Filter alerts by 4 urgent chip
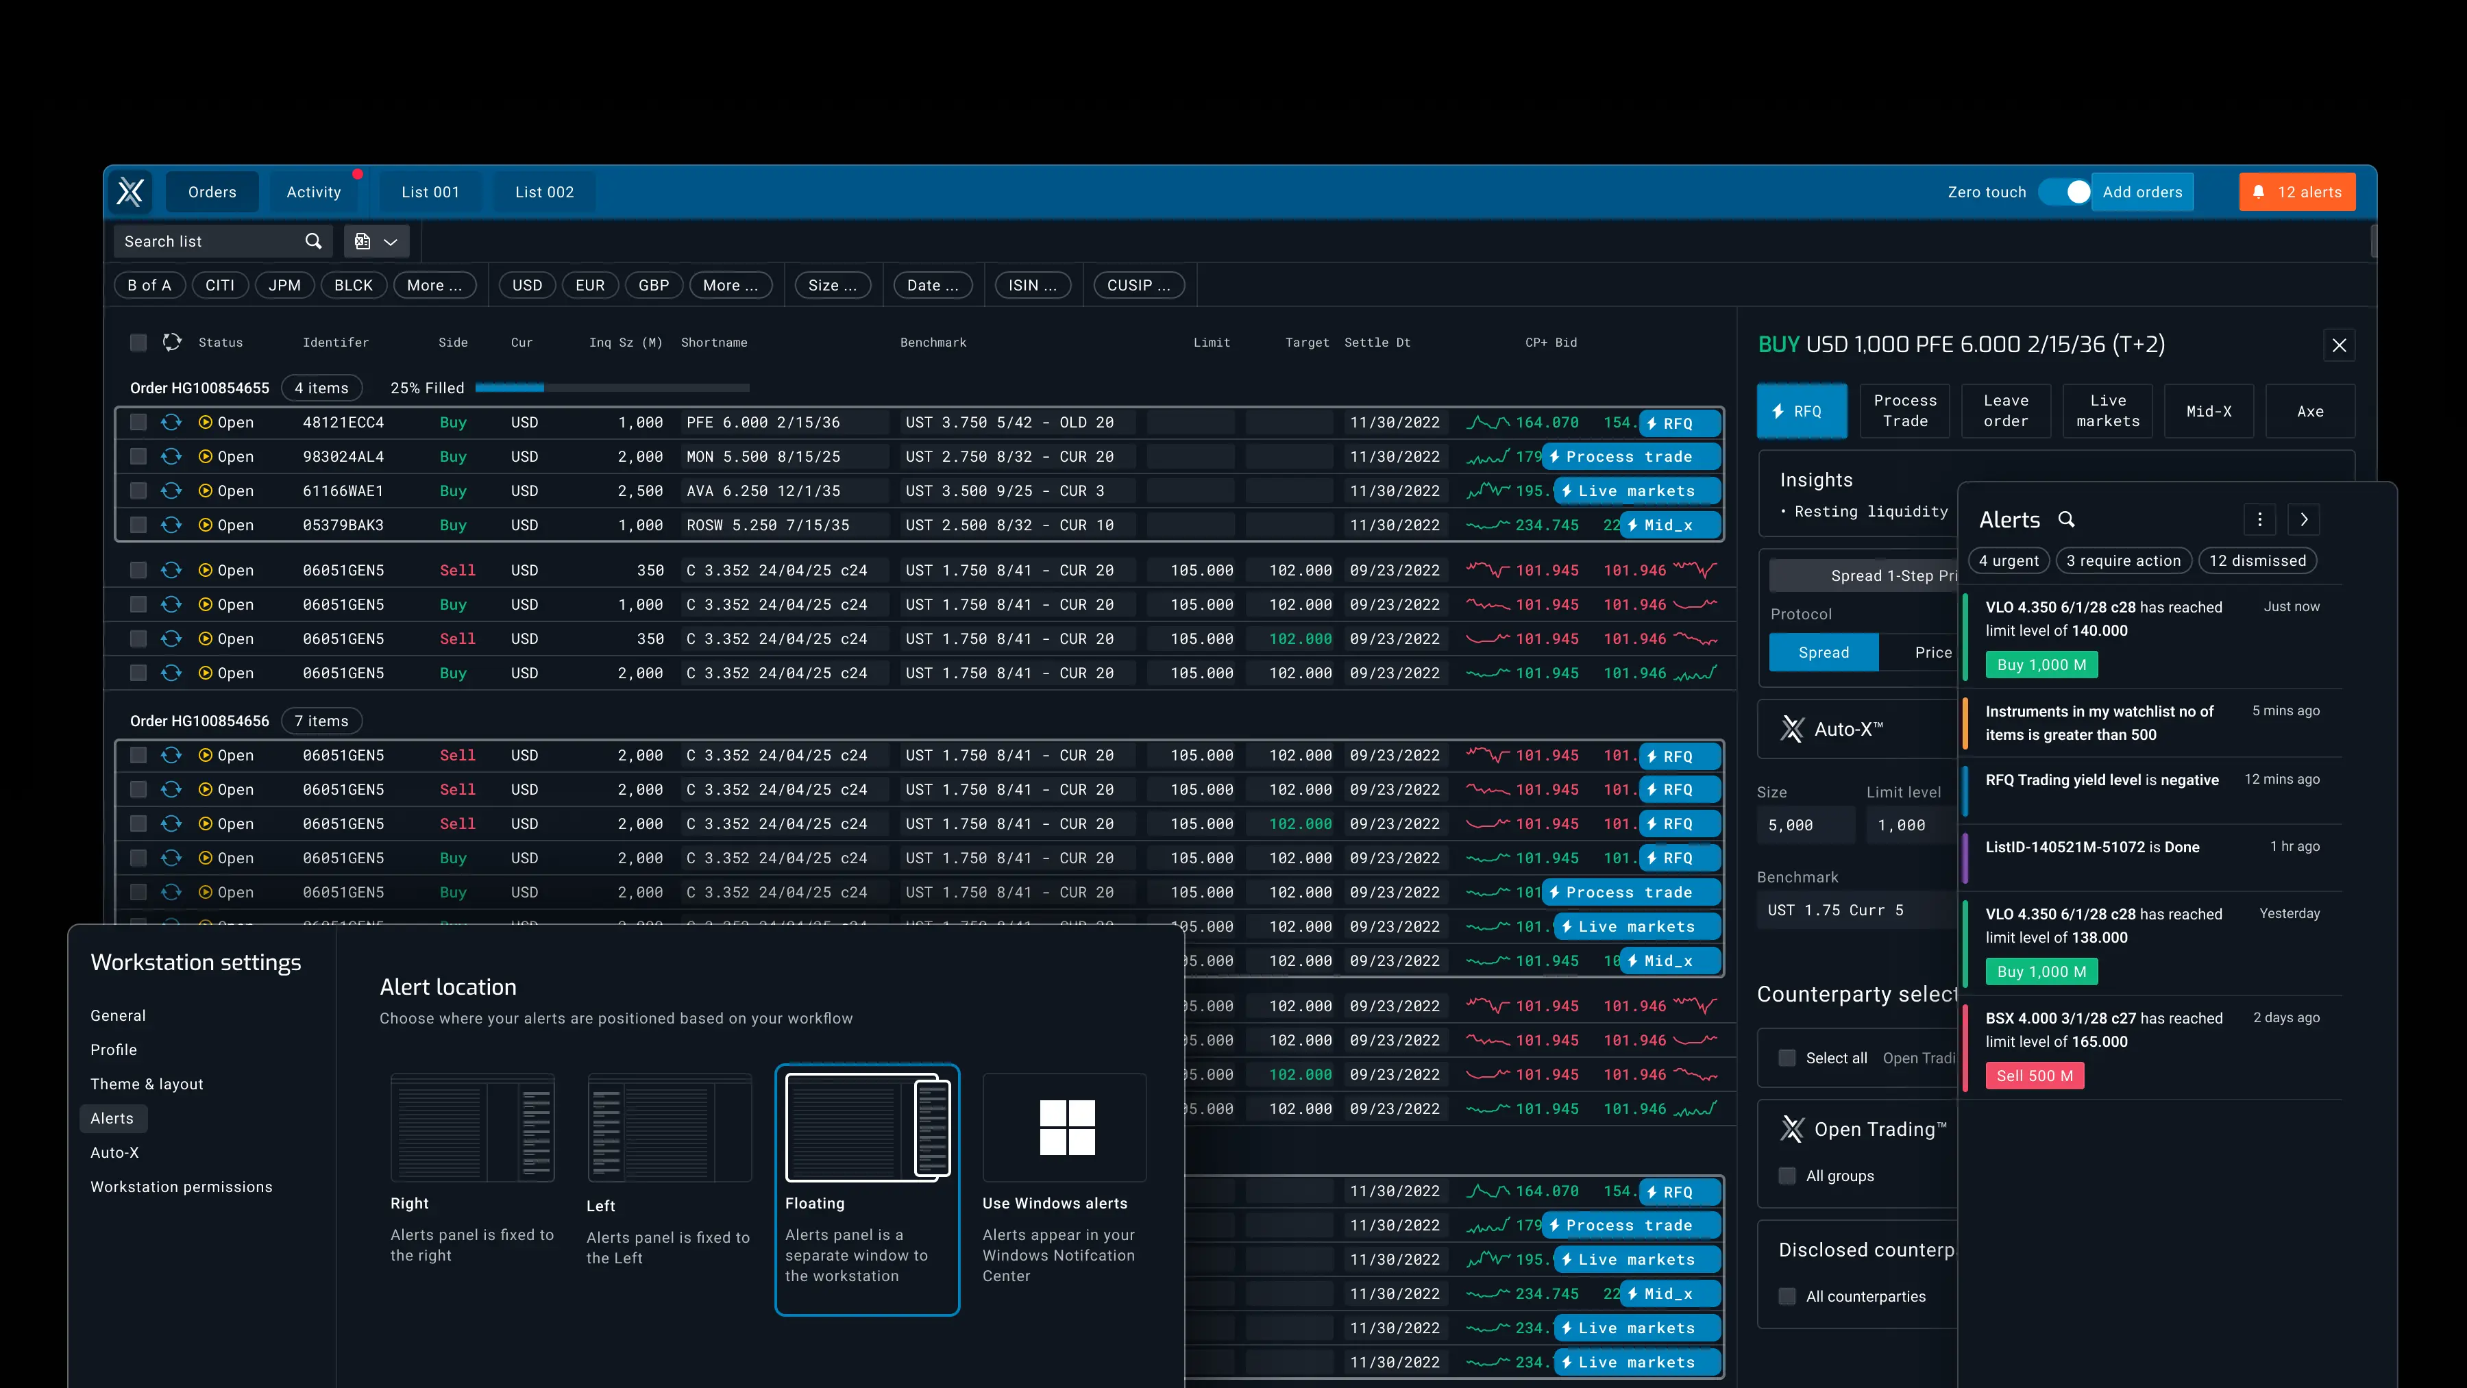Image resolution: width=2467 pixels, height=1388 pixels. (x=2009, y=560)
